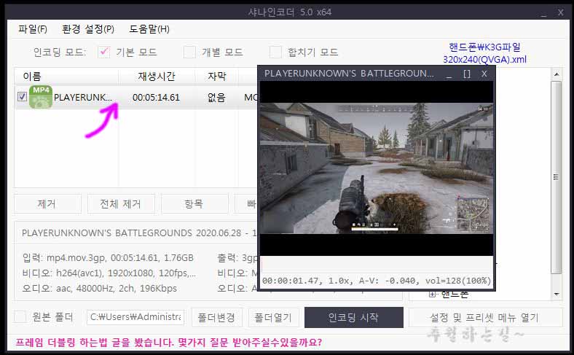
Task: Open the 파일(F) menu
Action: [33, 29]
